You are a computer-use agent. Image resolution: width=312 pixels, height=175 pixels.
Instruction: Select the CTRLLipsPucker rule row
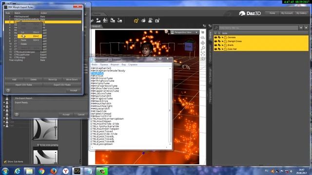43,54
